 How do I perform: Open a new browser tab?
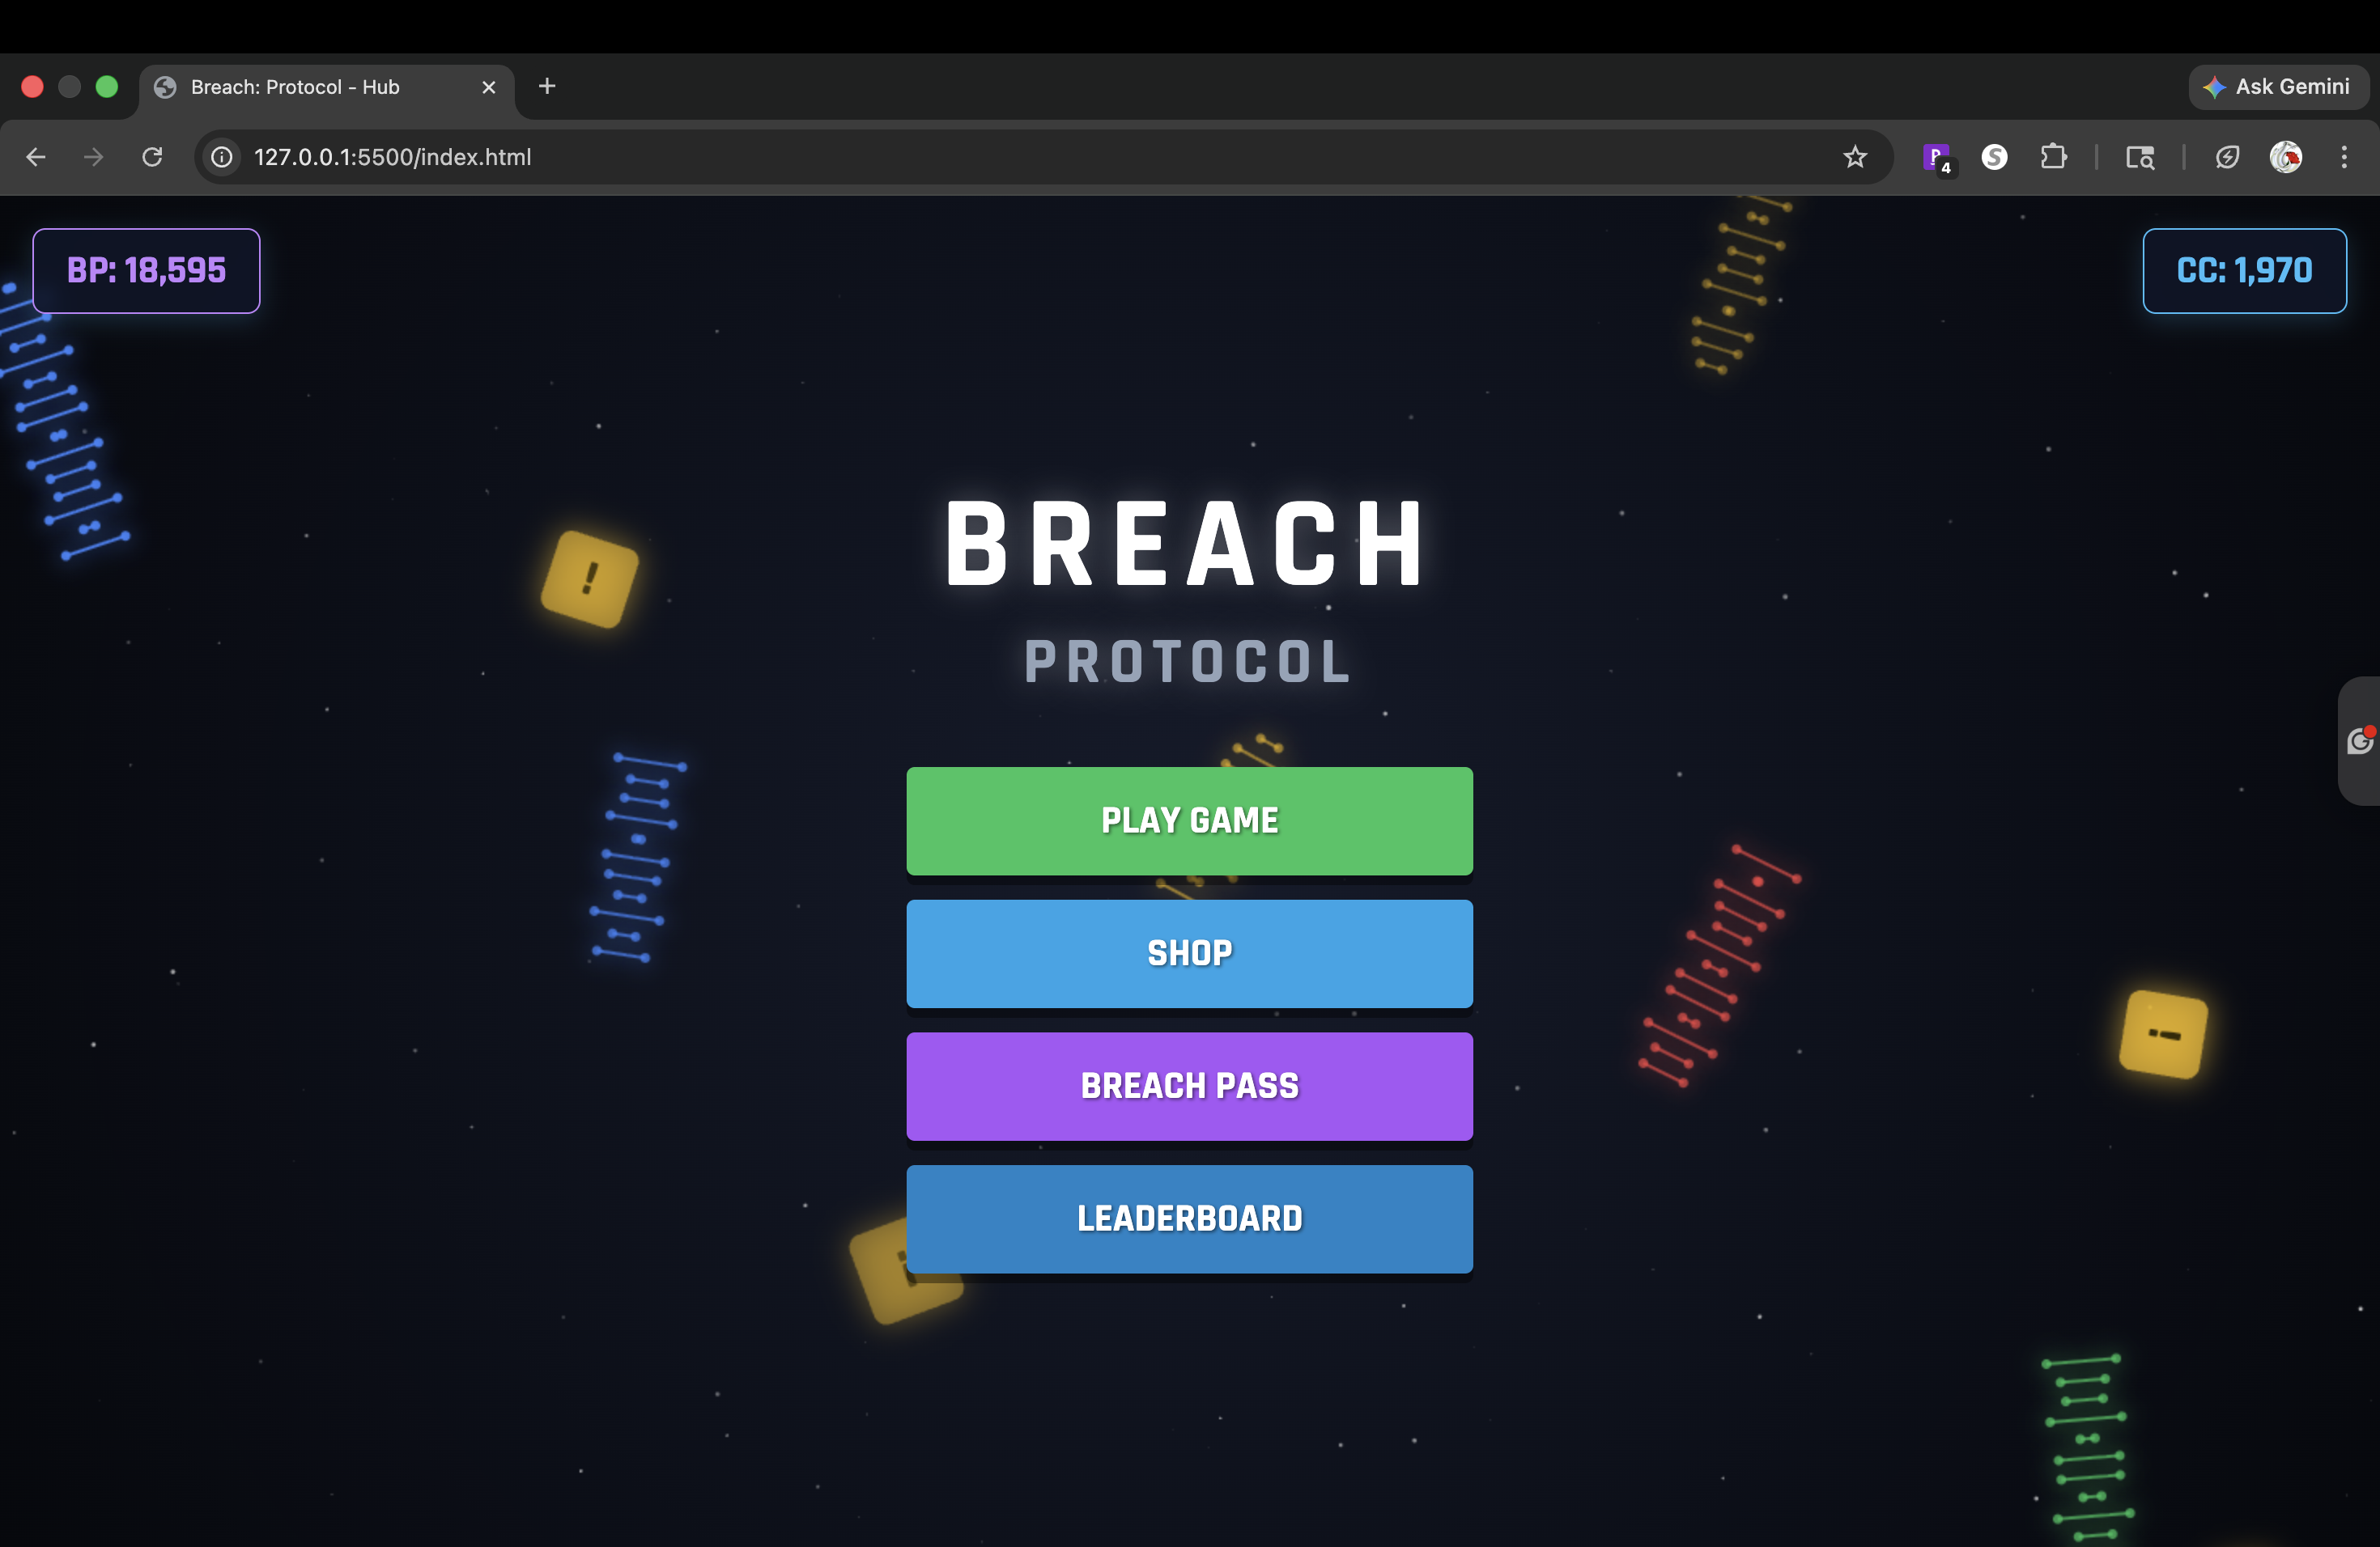click(547, 87)
